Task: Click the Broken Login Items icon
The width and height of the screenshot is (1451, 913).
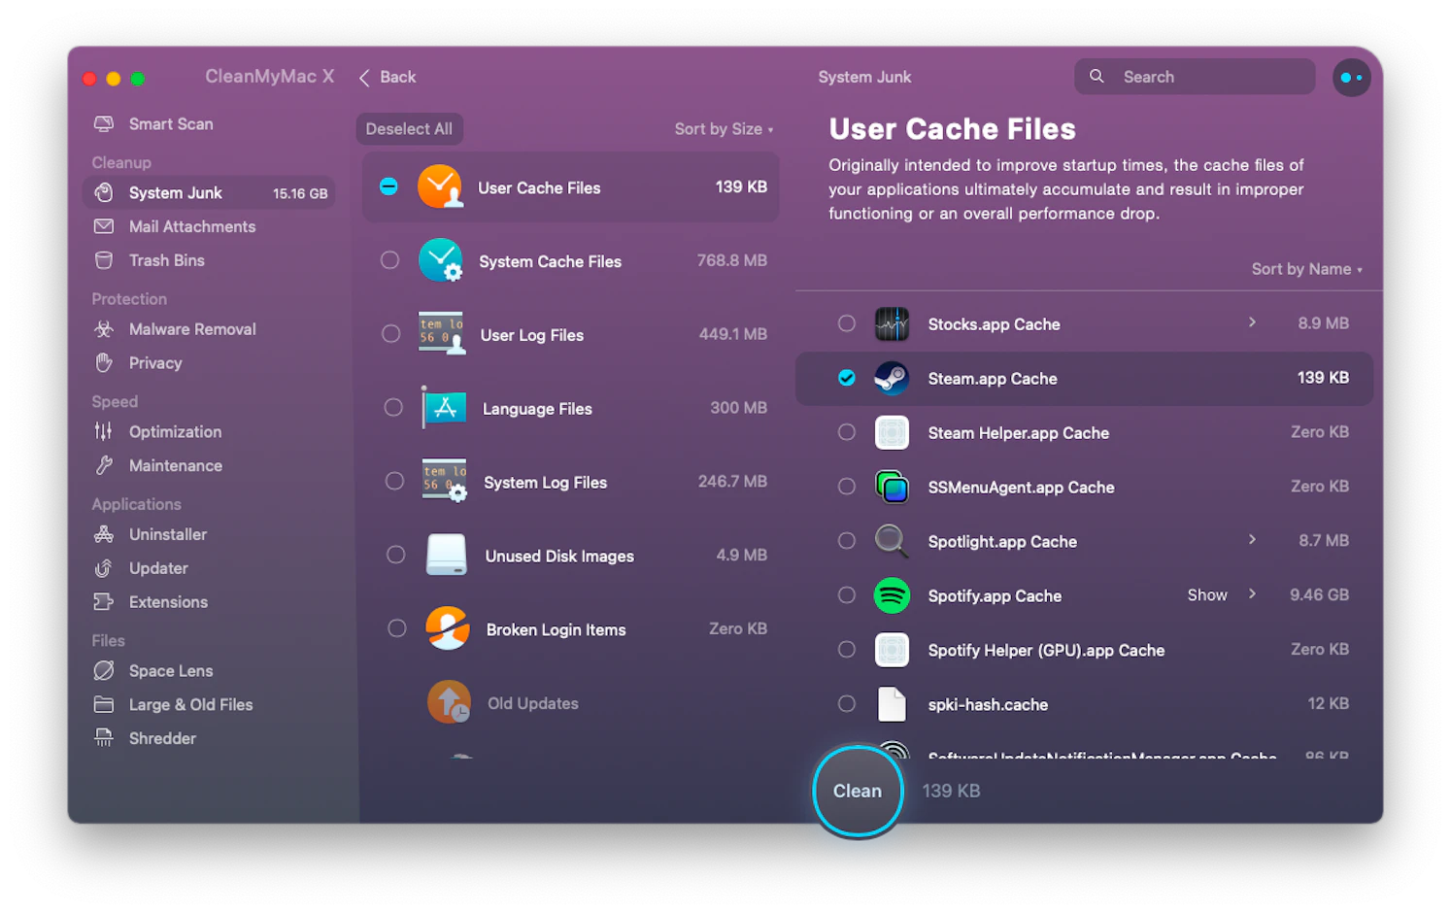Action: pos(448,628)
